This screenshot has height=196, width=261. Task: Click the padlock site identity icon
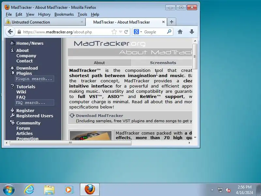point(19,32)
